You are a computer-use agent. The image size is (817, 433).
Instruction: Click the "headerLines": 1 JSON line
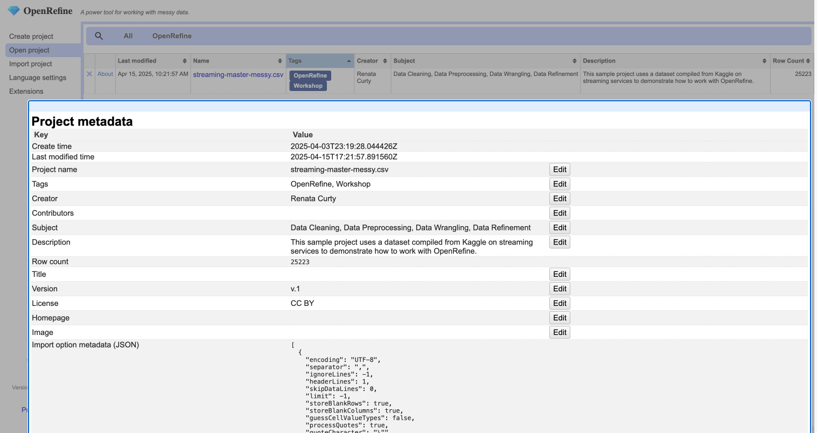337,381
